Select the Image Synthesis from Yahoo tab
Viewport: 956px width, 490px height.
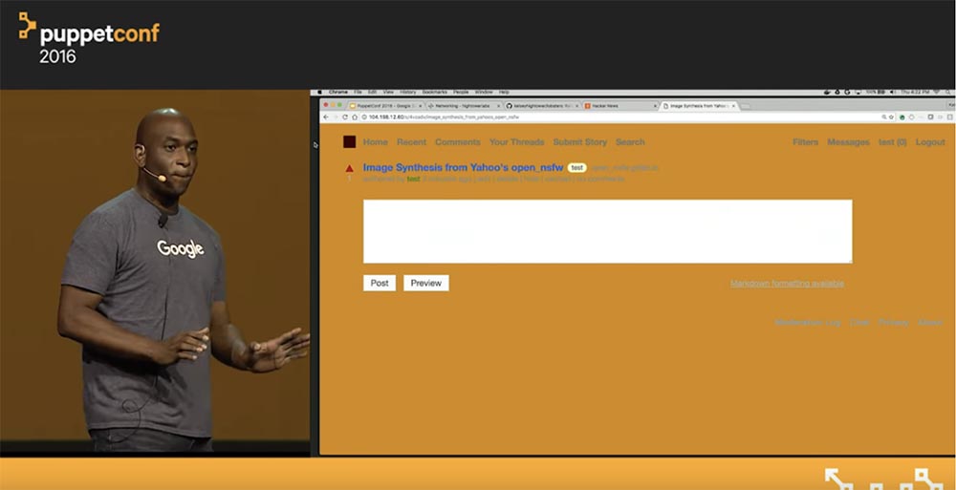[x=700, y=106]
